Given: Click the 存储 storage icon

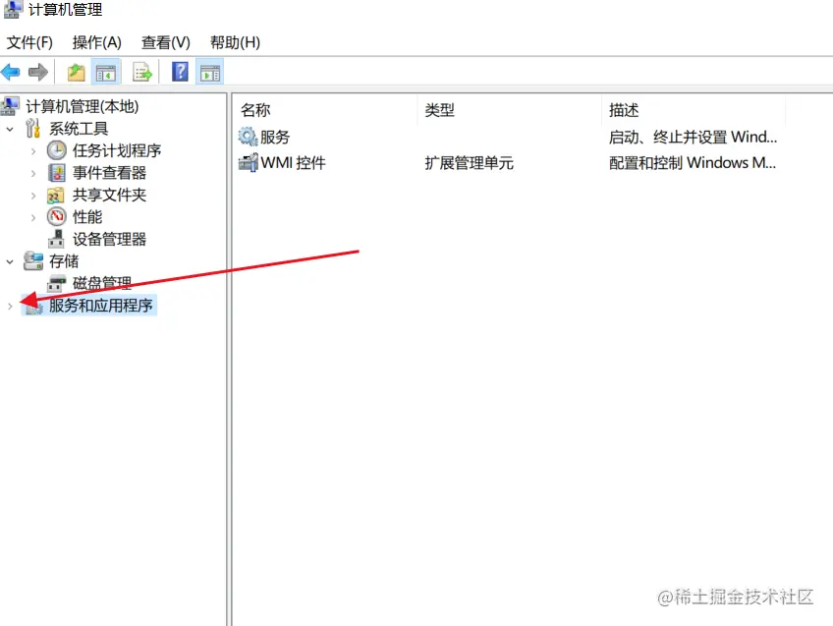Looking at the screenshot, I should coord(33,261).
